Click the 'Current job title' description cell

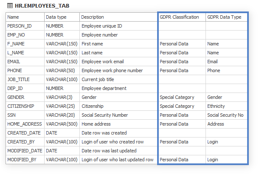(x=118, y=79)
